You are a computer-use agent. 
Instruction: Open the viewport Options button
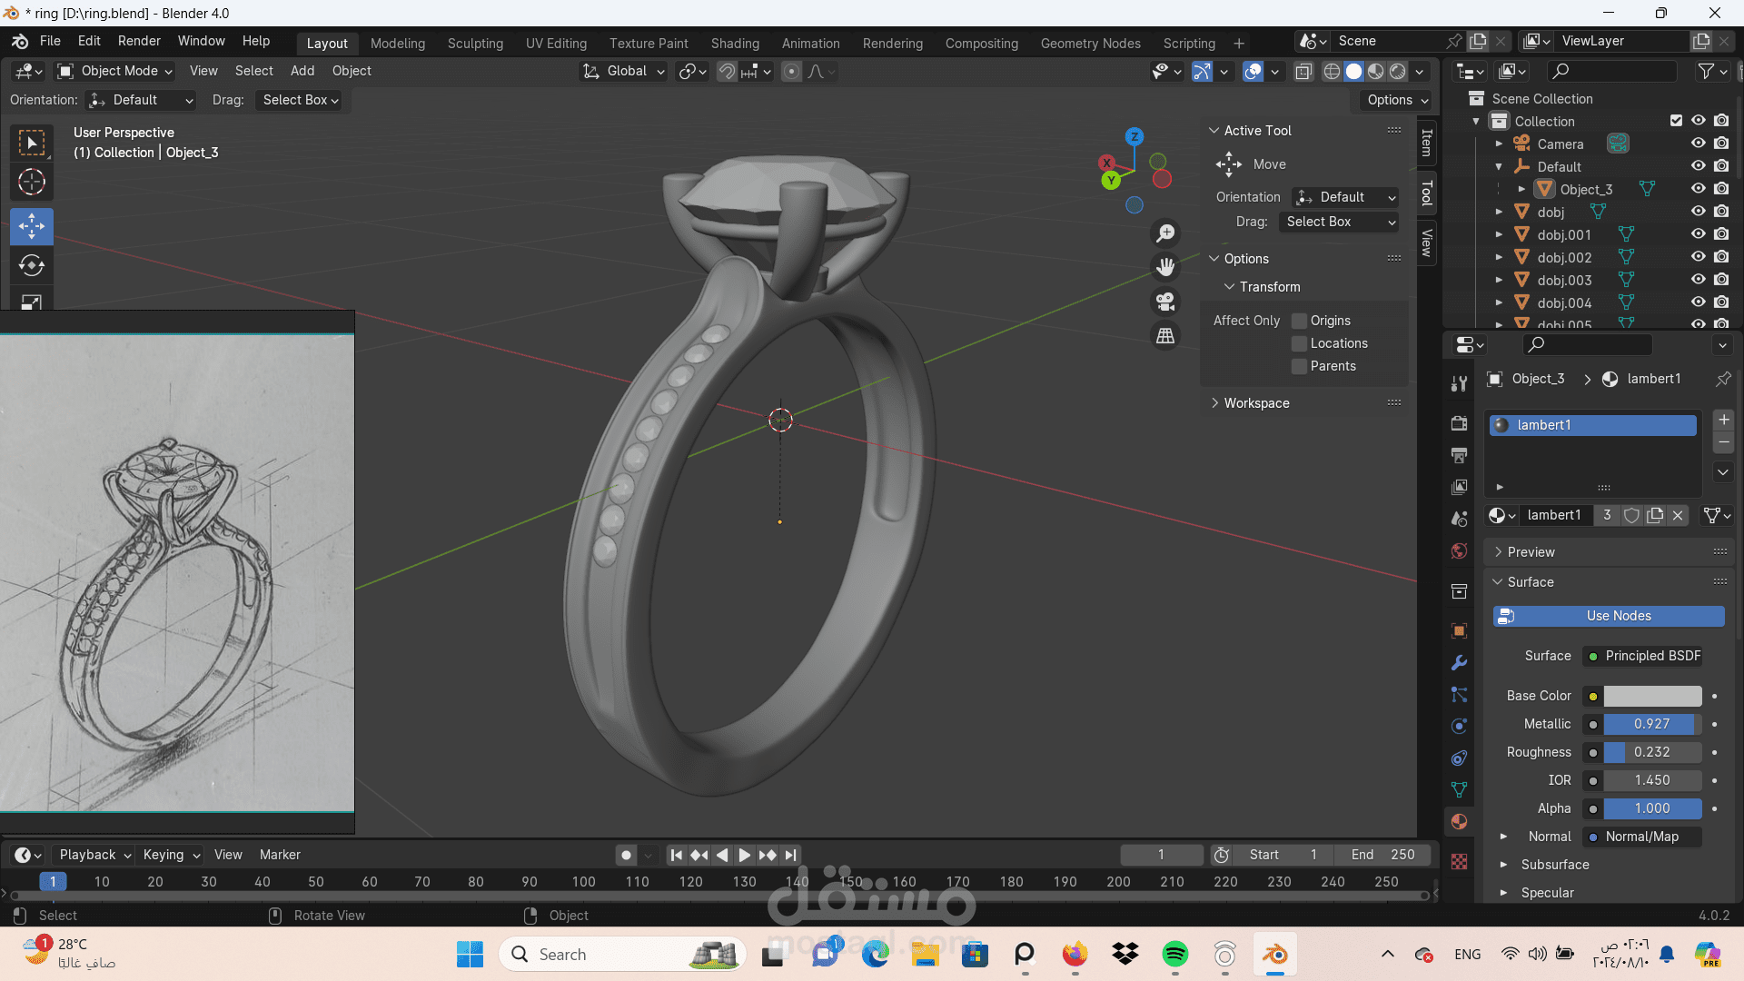point(1397,100)
